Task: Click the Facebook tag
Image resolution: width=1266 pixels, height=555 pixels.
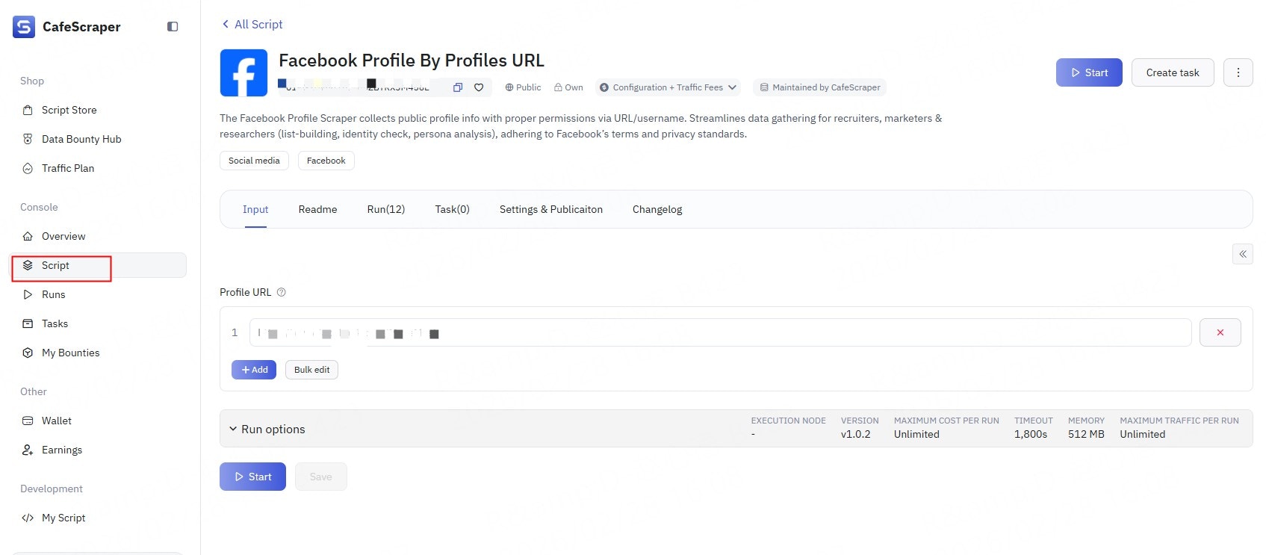Action: click(x=326, y=161)
